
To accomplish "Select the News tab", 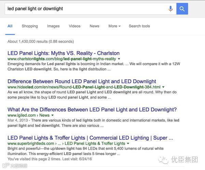I will [x=94, y=26].
